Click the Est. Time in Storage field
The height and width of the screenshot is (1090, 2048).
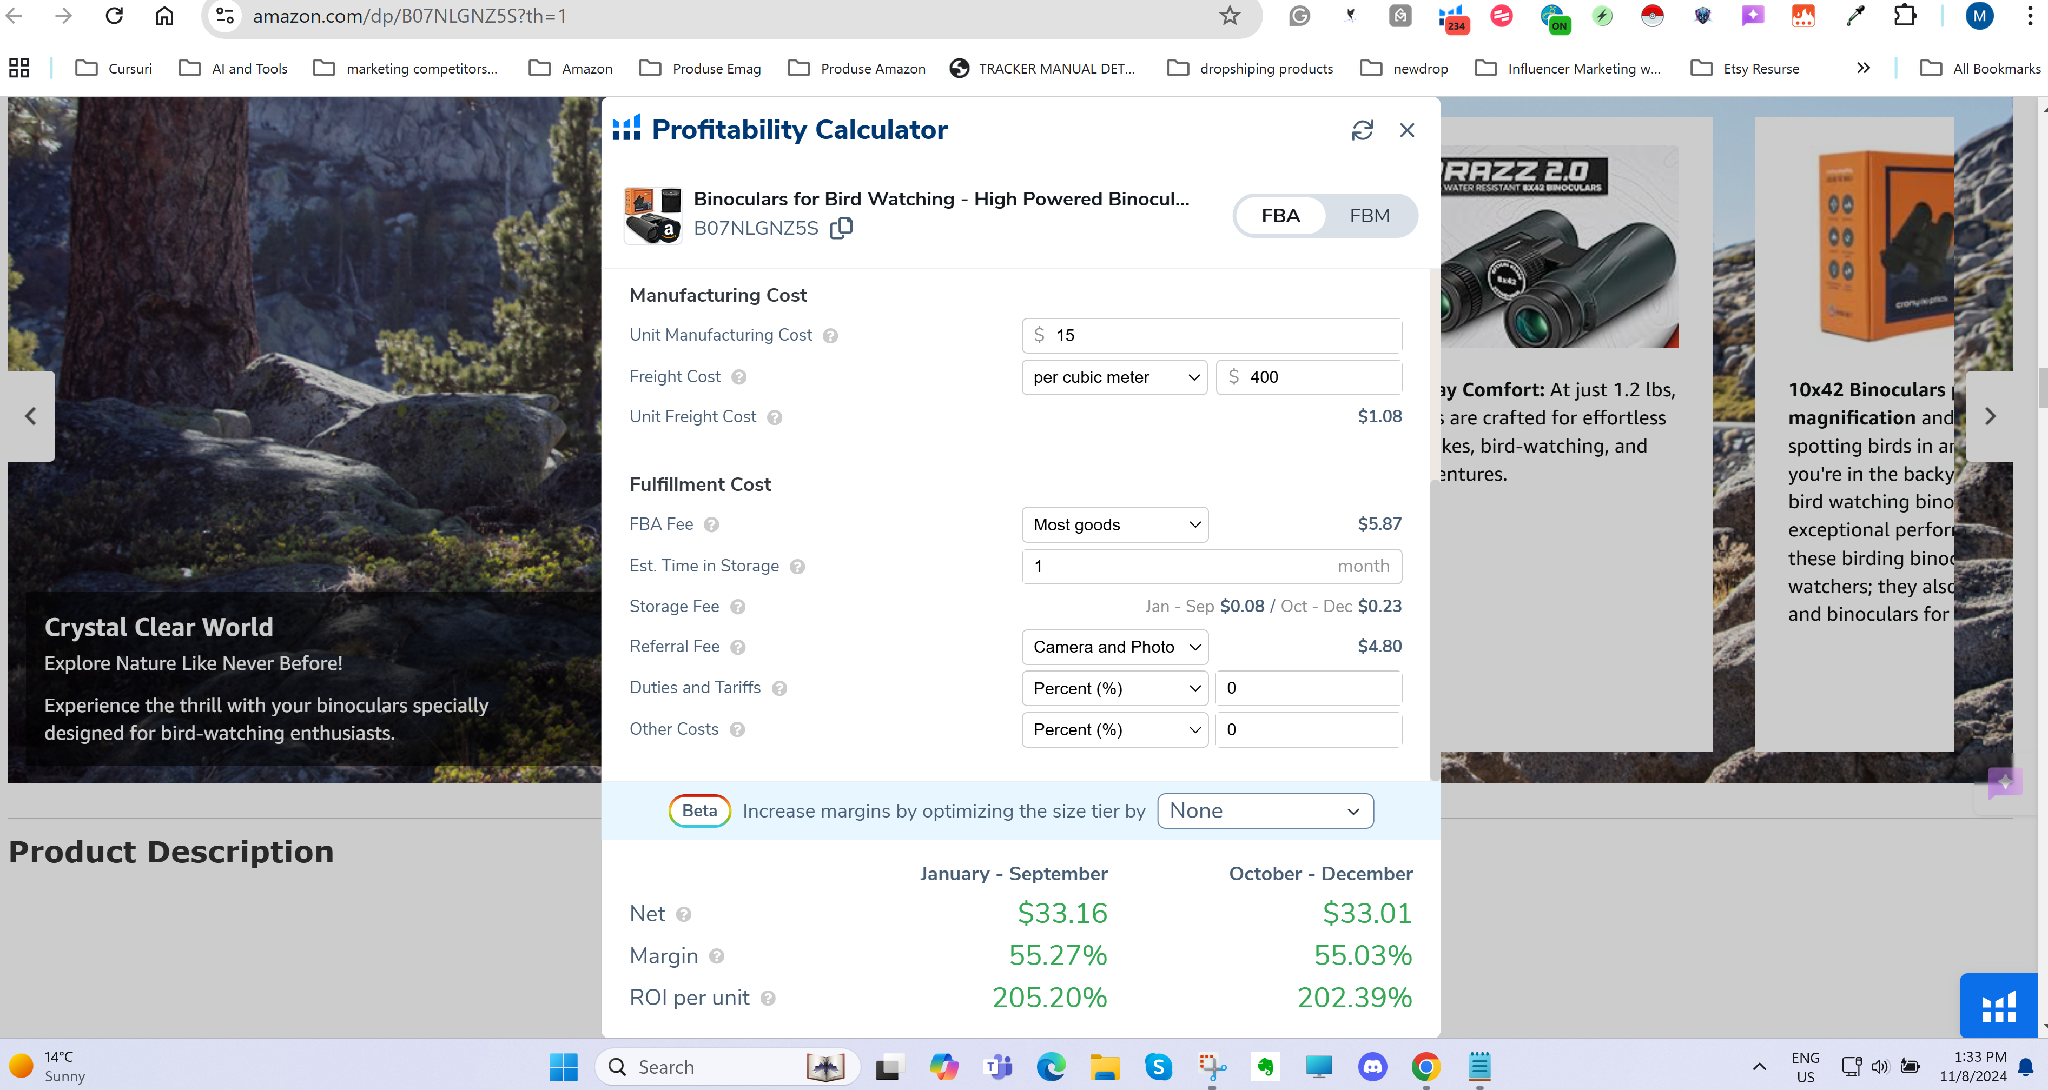point(1212,566)
